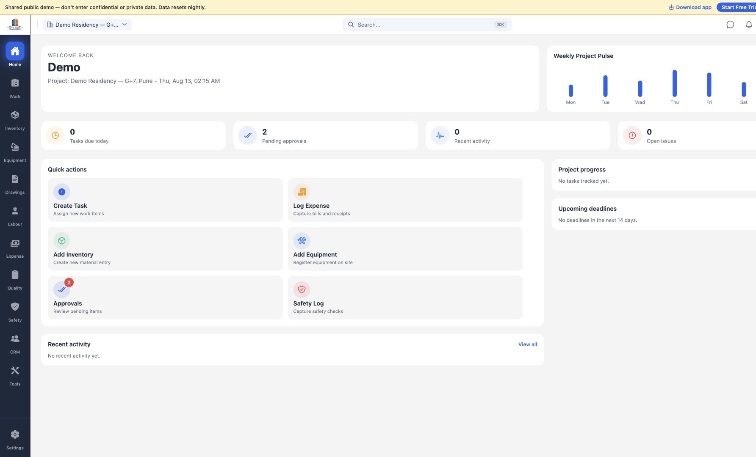The height and width of the screenshot is (457, 756).
Task: Click 'No deadlines in the next 14 days.'
Action: coord(598,220)
